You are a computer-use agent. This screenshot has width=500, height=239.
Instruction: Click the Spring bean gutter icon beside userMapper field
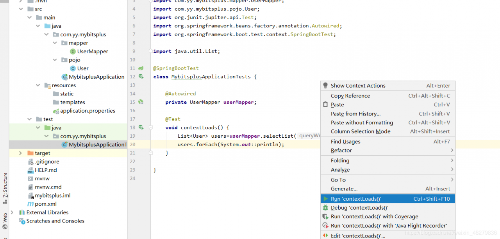pyautogui.click(x=141, y=102)
